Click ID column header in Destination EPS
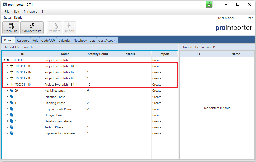The width and height of the screenshot is (256, 162). click(198, 54)
